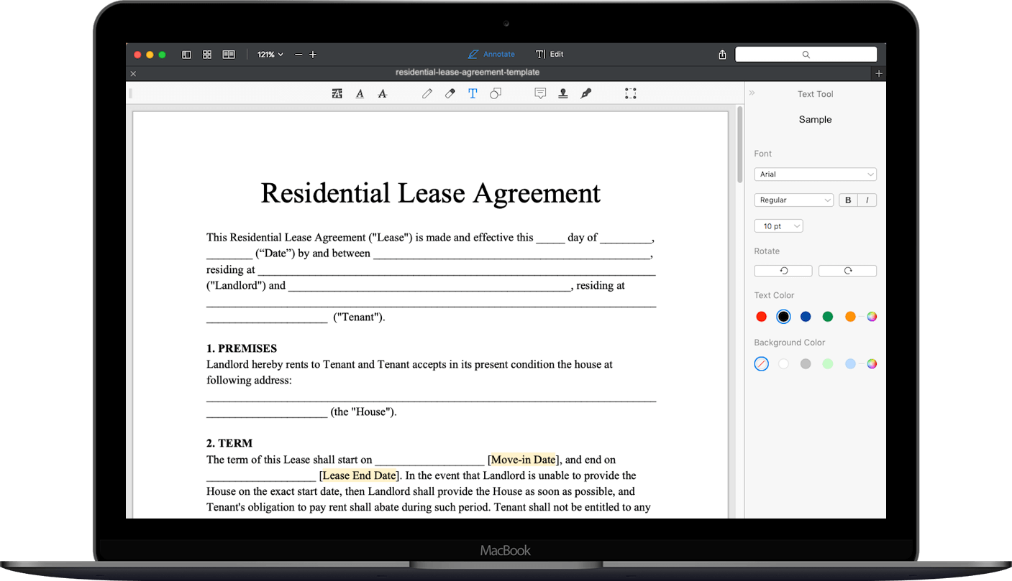Open the 121% zoom level dropdown
Screen dimensions: 1012x581
[270, 54]
